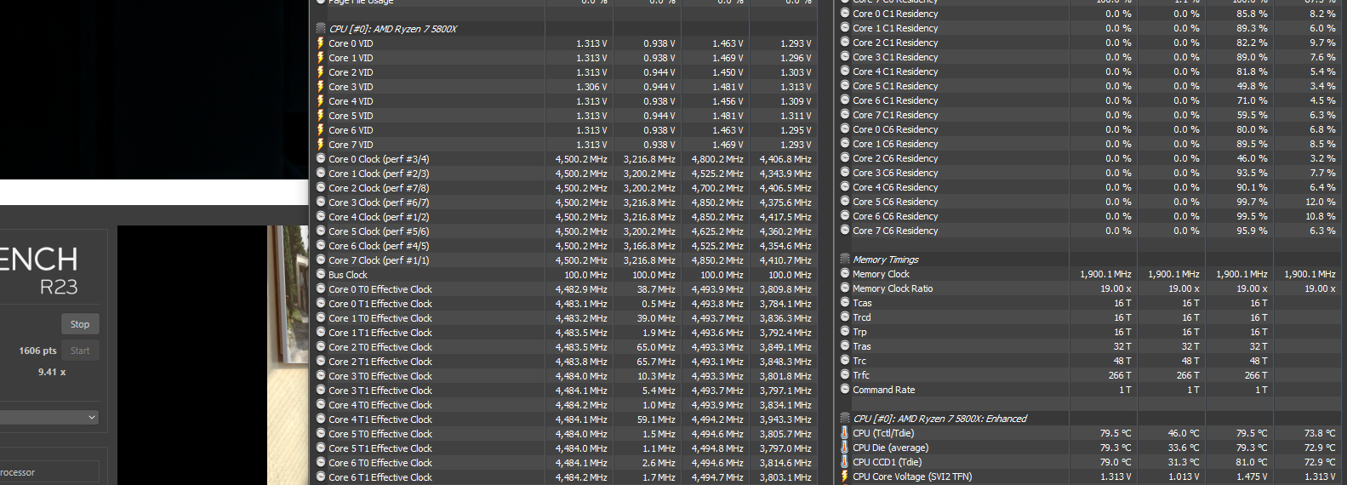Click the icon beside Core 5 C1 Residency

[845, 86]
